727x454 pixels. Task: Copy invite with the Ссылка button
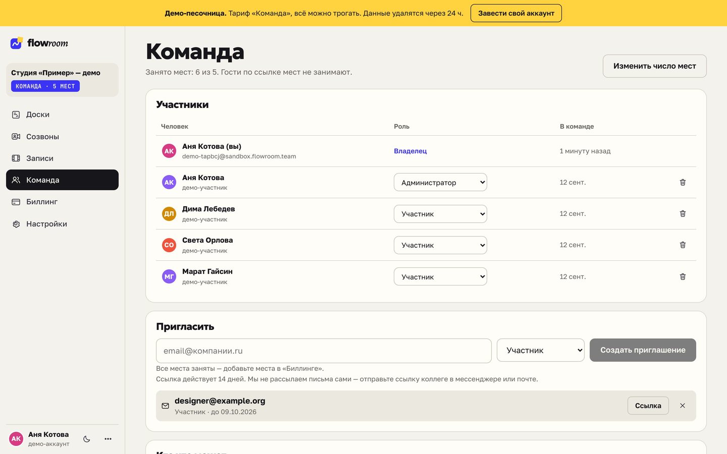648,406
